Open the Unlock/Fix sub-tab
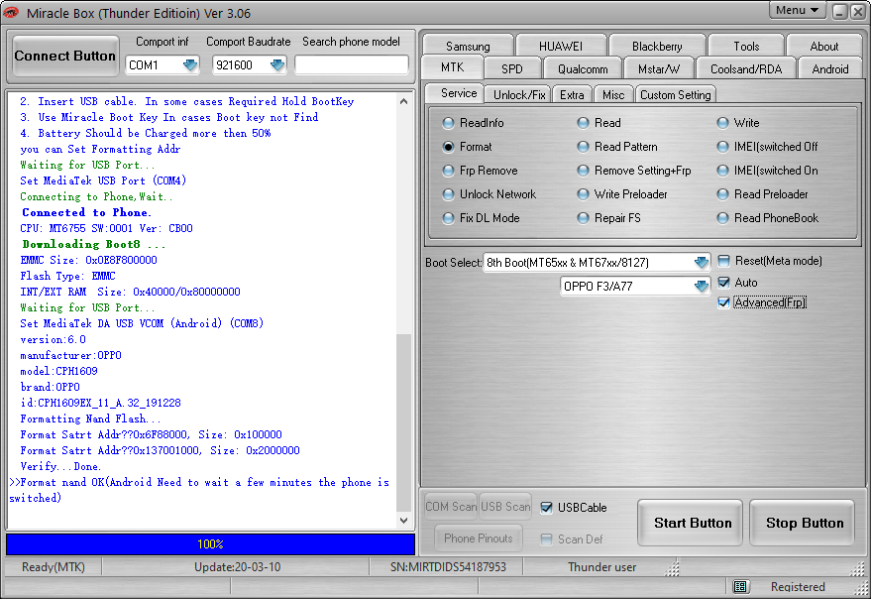 tap(519, 95)
